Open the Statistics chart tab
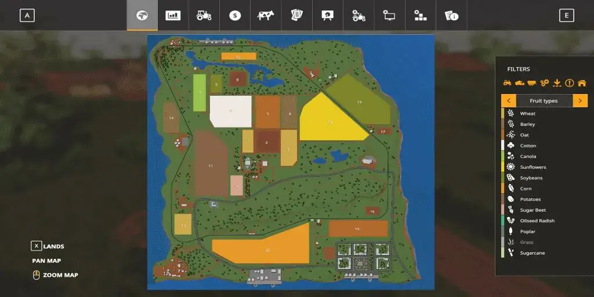 pos(173,16)
